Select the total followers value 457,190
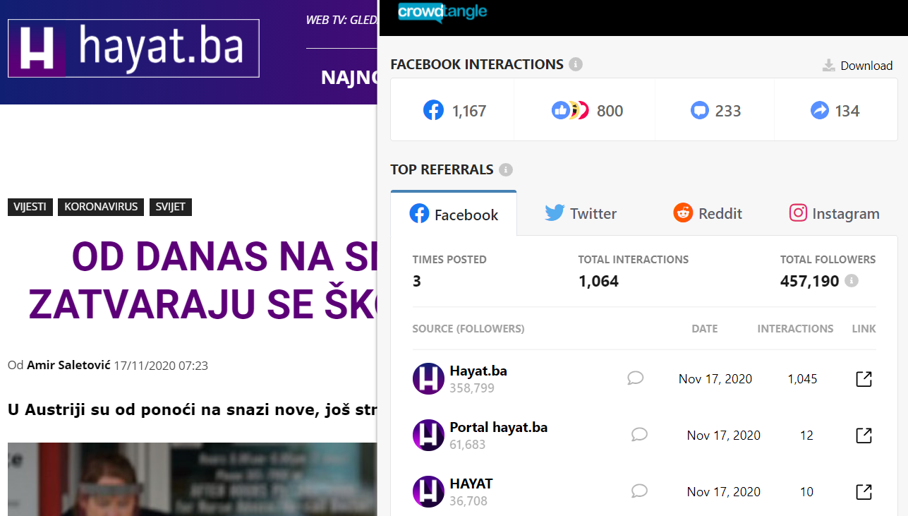Screen dimensions: 908x516 point(810,281)
